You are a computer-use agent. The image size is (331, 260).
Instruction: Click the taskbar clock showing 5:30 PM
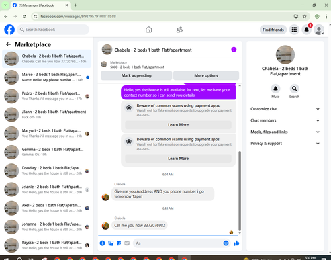tap(310, 258)
